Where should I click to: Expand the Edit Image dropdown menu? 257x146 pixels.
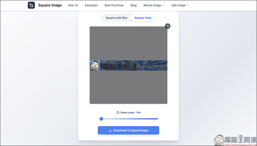click(x=180, y=5)
